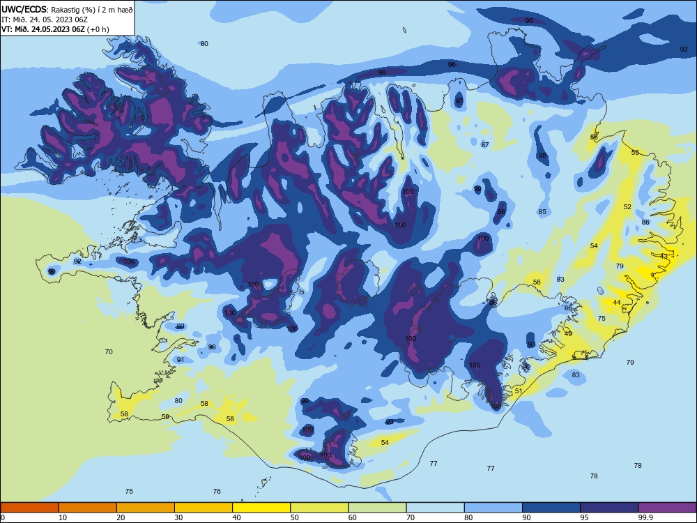697x523 pixels.
Task: Click the legend tick label 99.9
Action: 645,517
